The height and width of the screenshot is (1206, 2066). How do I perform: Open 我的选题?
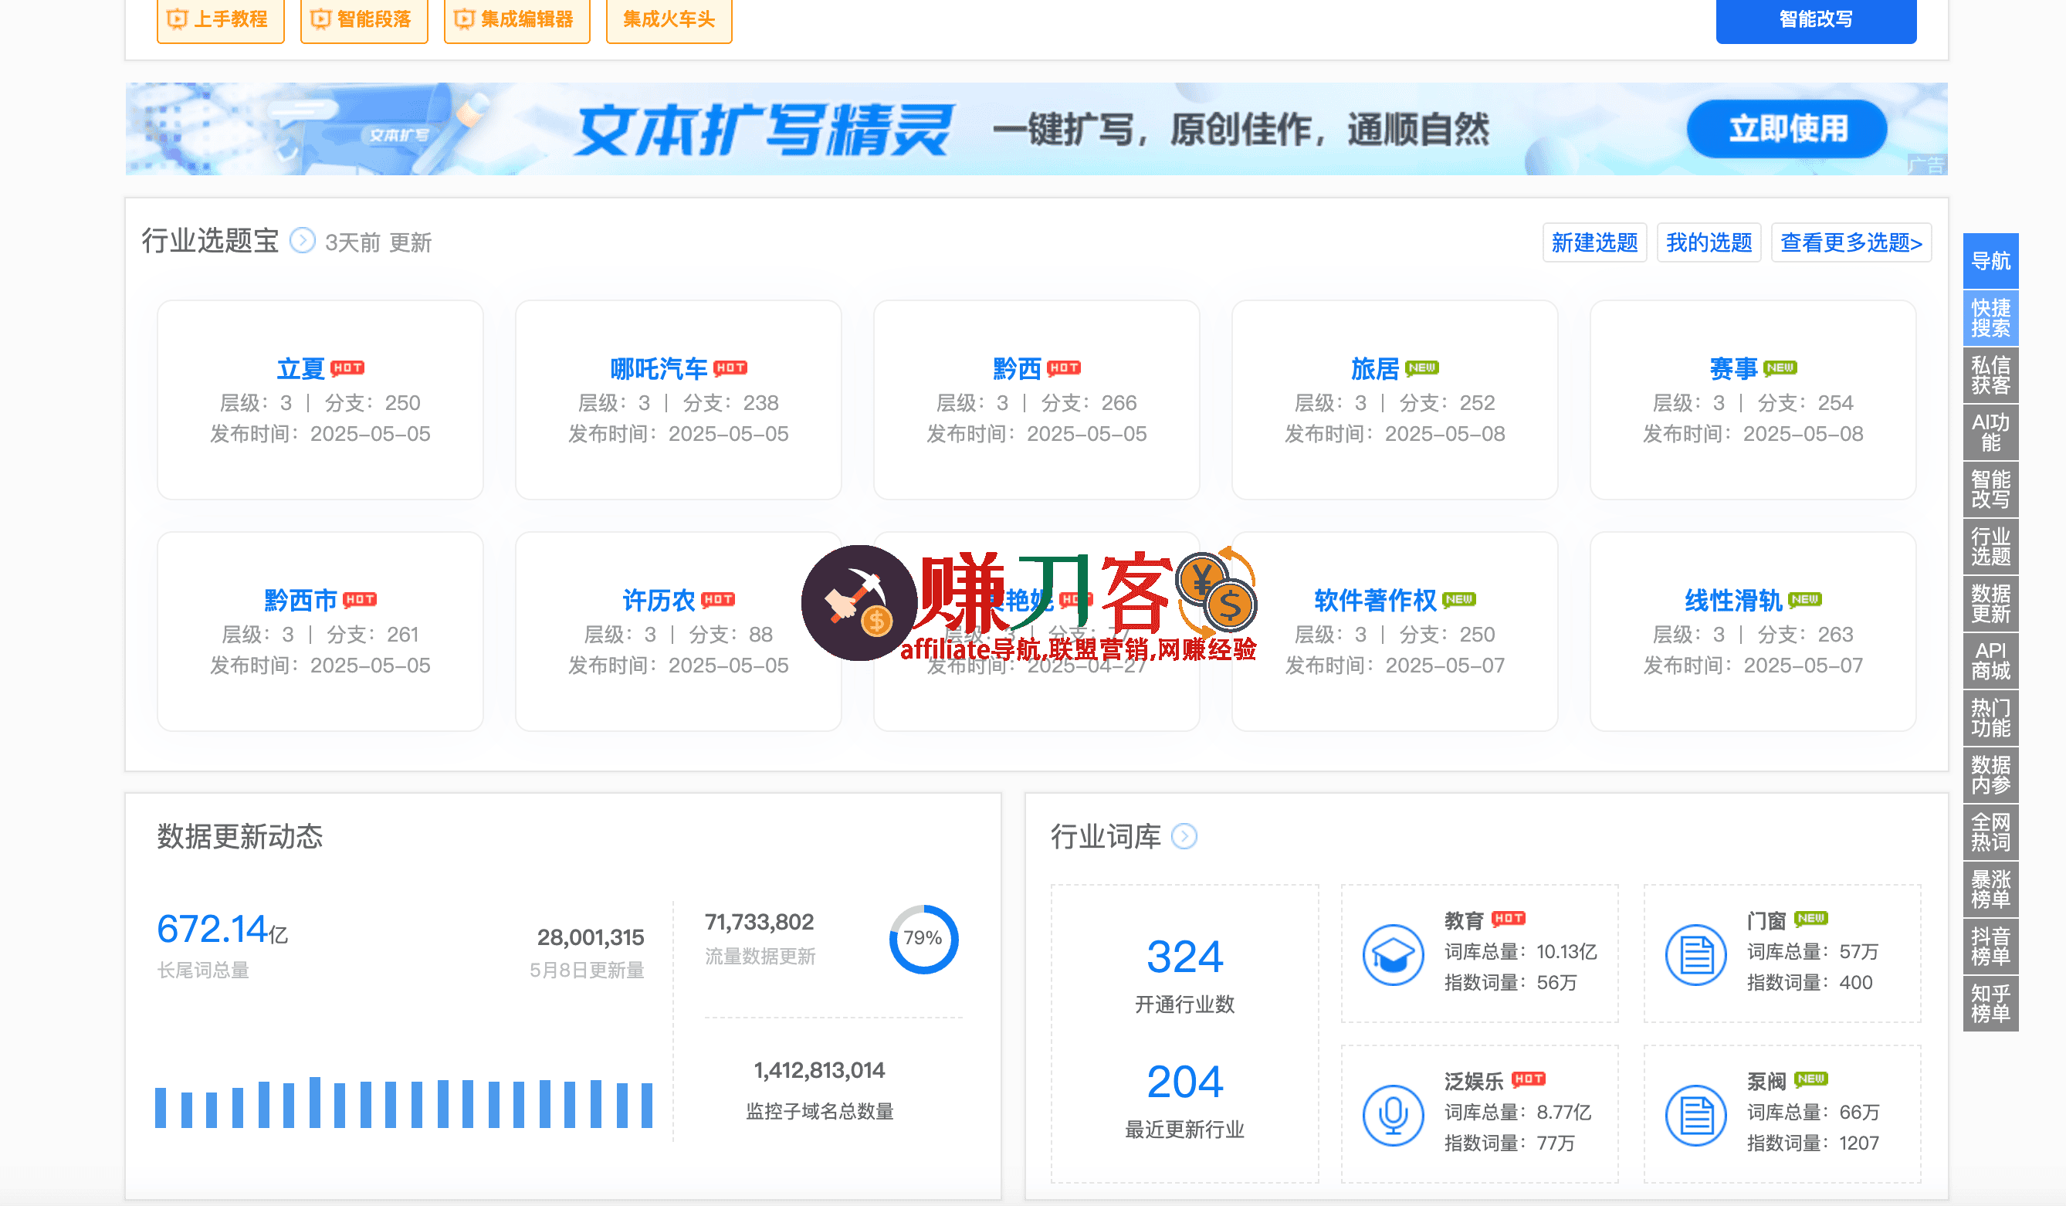pyautogui.click(x=1709, y=242)
